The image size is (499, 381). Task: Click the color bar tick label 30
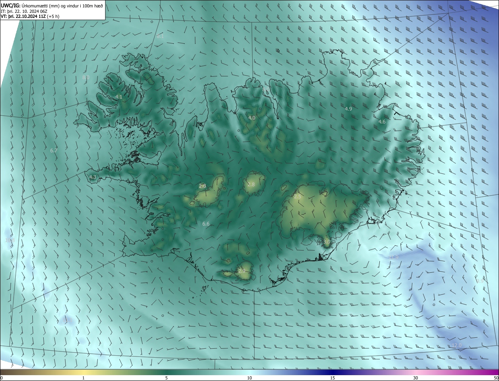tap(416, 378)
